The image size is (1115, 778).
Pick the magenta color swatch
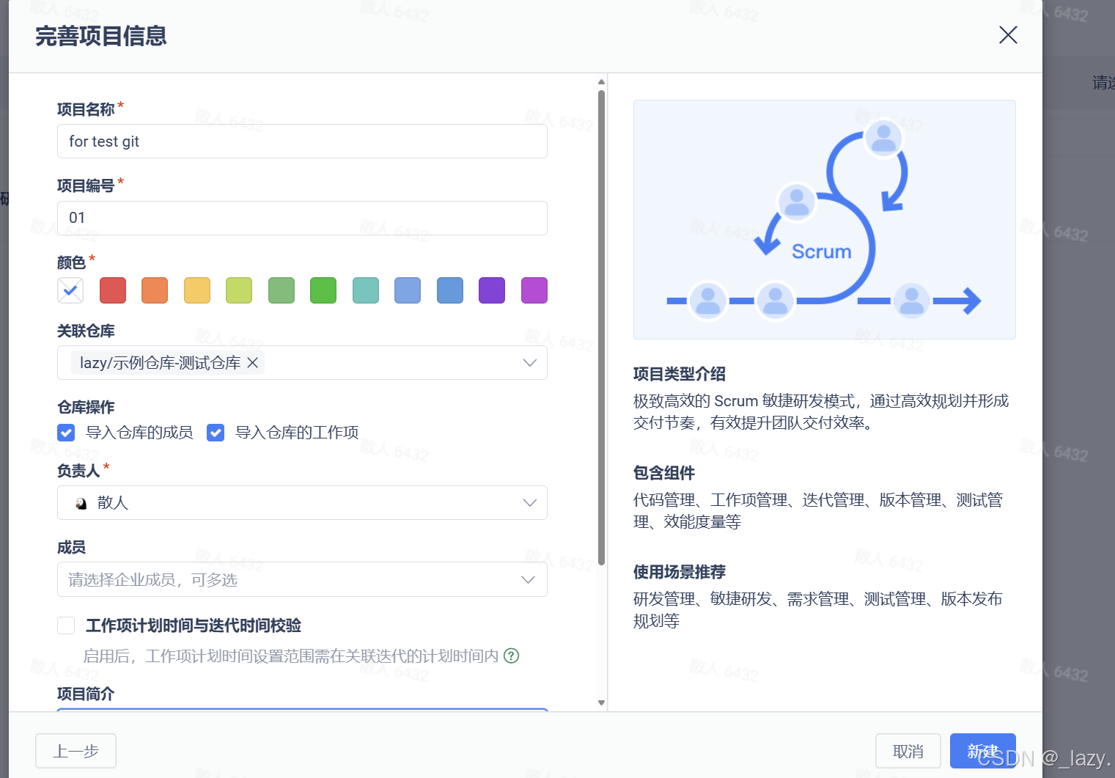534,290
